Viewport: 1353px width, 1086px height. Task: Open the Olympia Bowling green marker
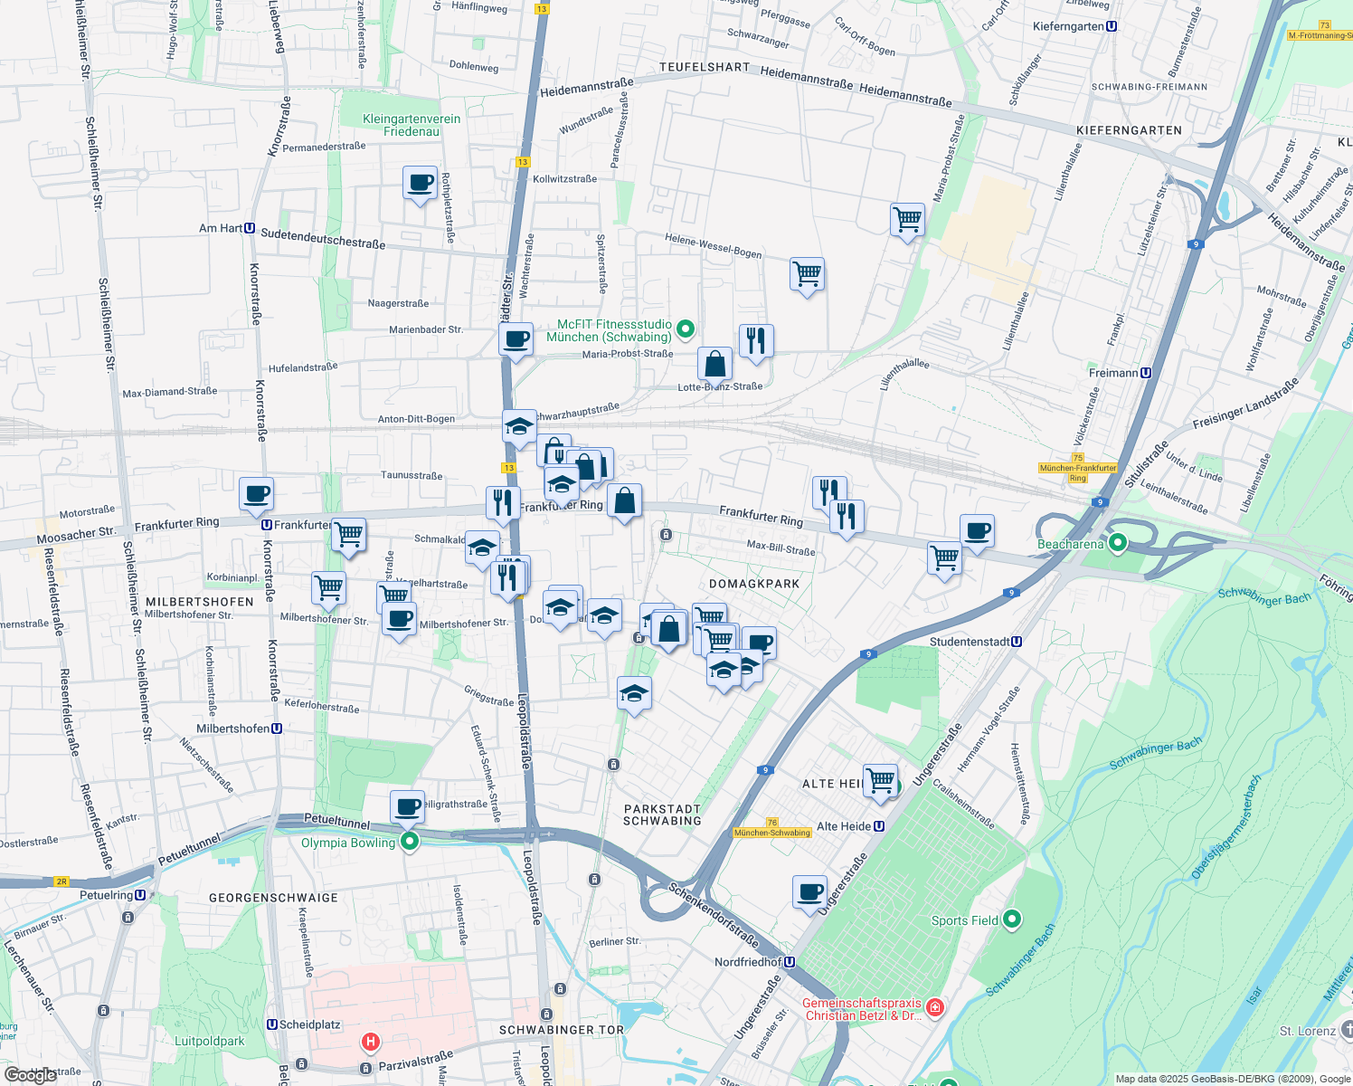(x=409, y=843)
